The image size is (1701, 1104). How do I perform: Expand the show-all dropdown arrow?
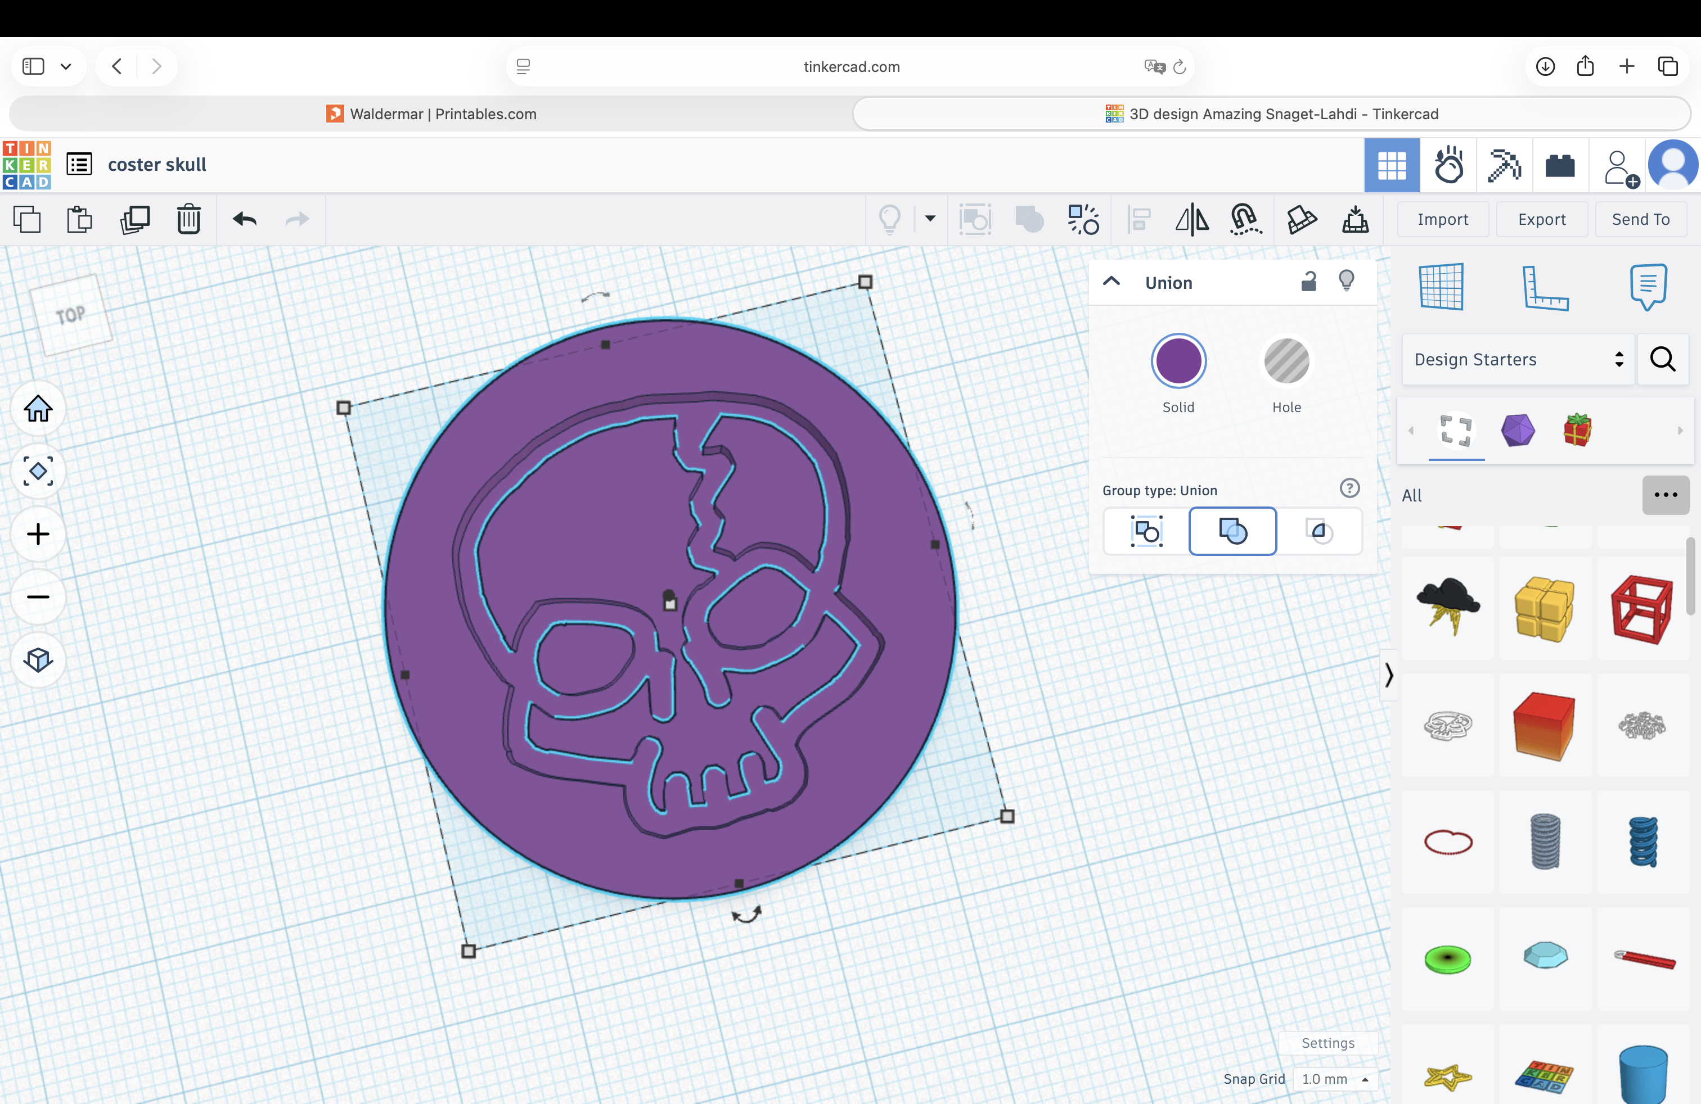pyautogui.click(x=930, y=219)
